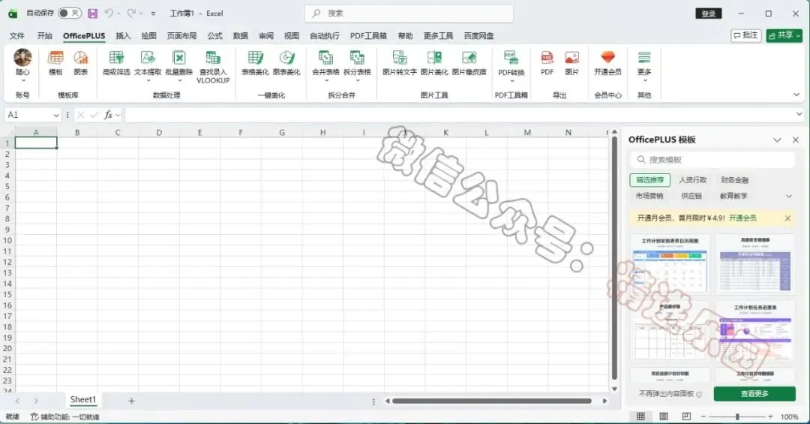810x424 pixels.
Task: Switch to the 插入 ribbon tab
Action: [123, 36]
